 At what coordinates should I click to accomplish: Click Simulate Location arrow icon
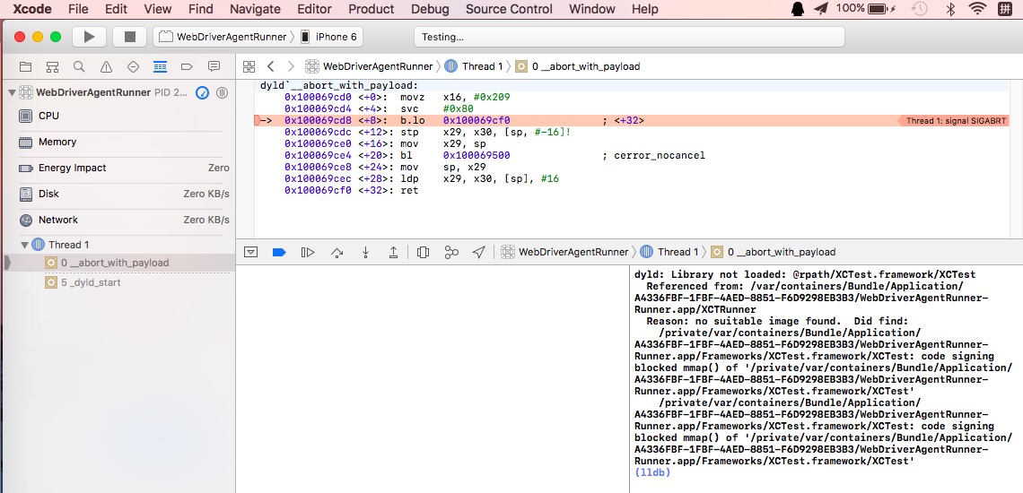(479, 252)
